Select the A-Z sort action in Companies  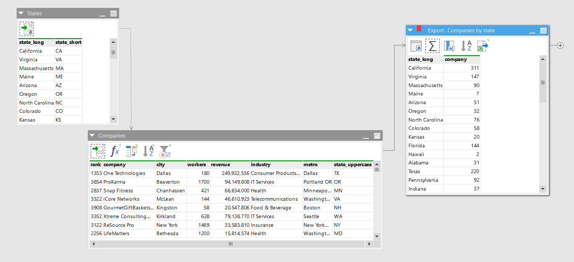[148, 151]
